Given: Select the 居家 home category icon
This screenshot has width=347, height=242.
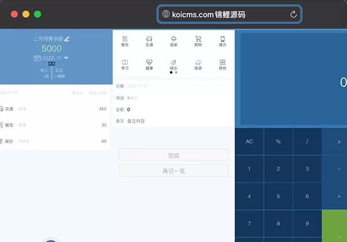Looking at the screenshot, I should [173, 41].
